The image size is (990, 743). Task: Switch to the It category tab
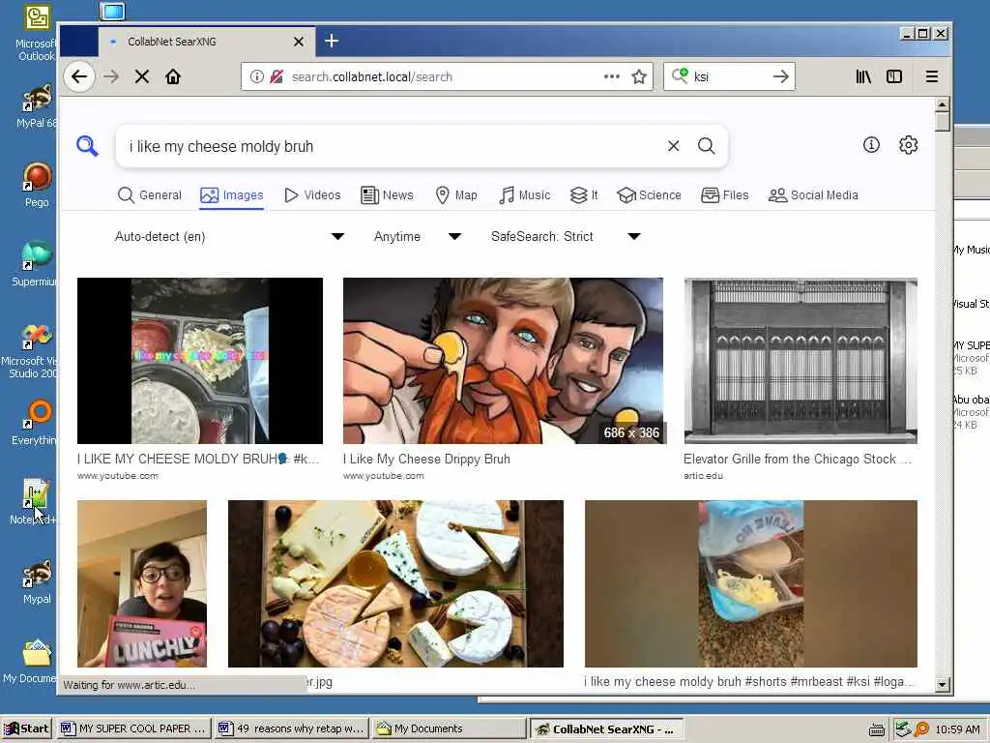click(x=584, y=195)
